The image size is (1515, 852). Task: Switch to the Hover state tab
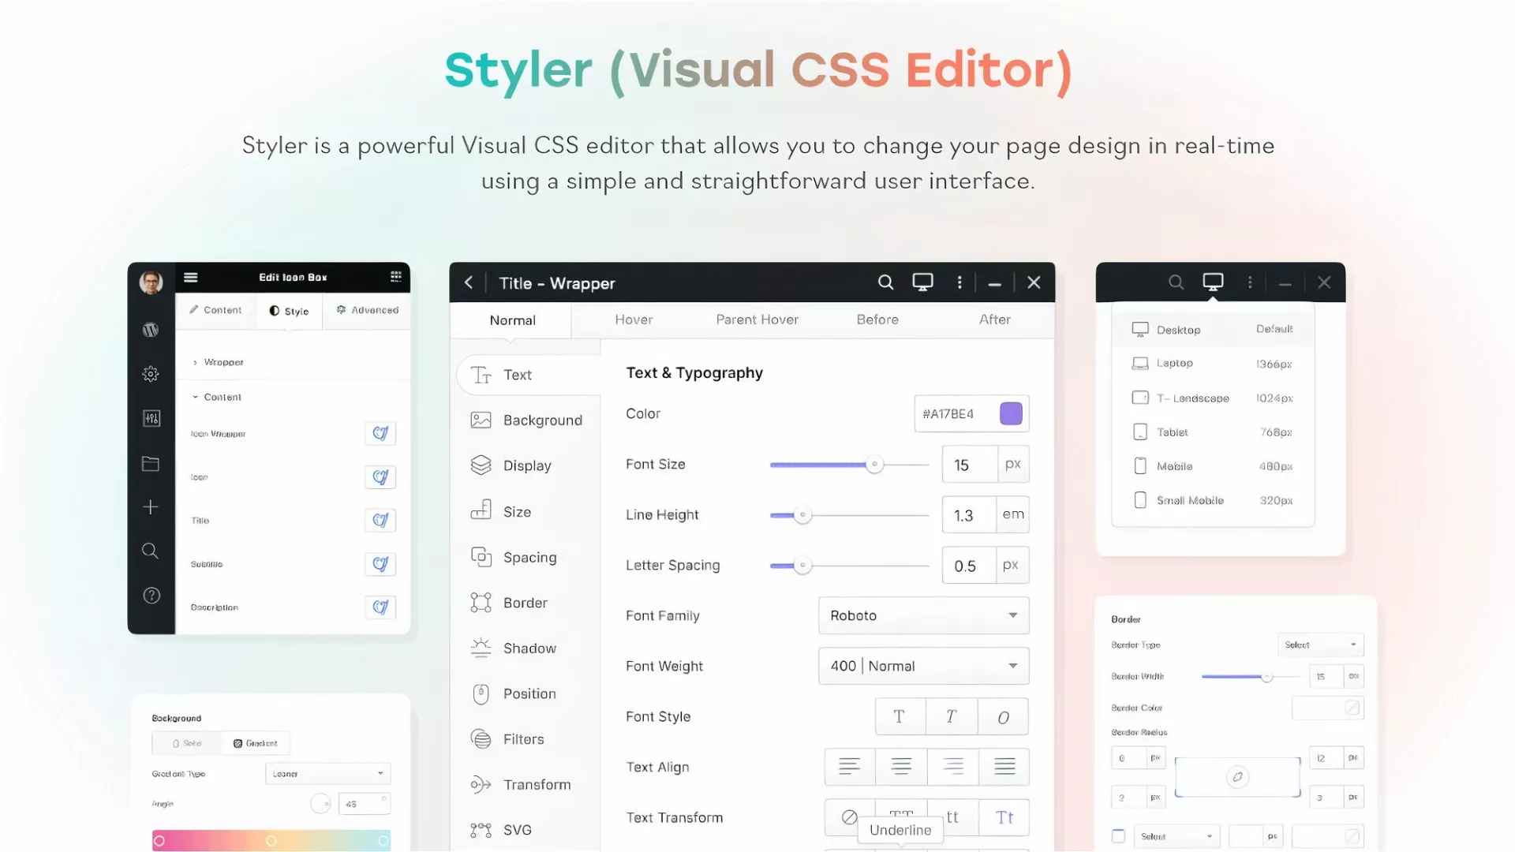pyautogui.click(x=634, y=319)
